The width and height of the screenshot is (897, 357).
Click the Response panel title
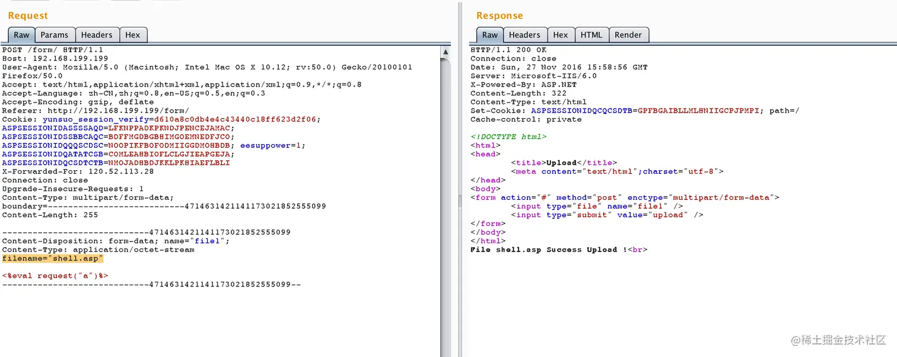[500, 15]
